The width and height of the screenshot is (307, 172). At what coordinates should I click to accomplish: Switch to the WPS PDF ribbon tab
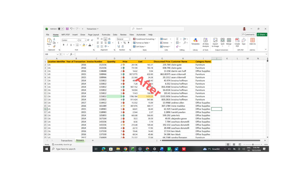coord(66,35)
